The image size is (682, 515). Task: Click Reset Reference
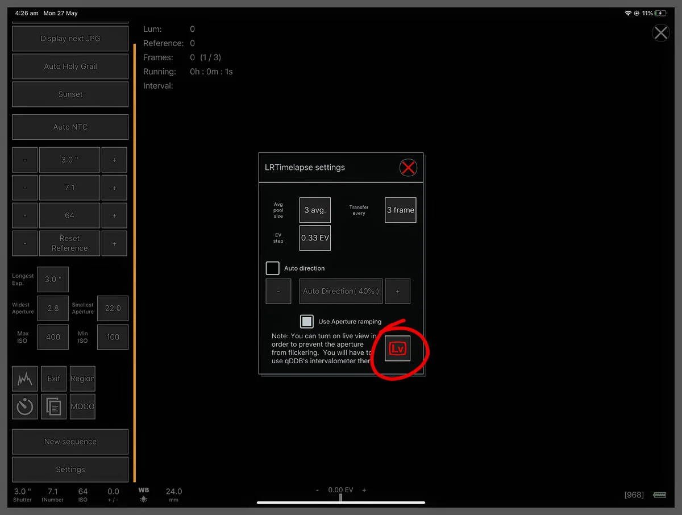click(x=69, y=243)
